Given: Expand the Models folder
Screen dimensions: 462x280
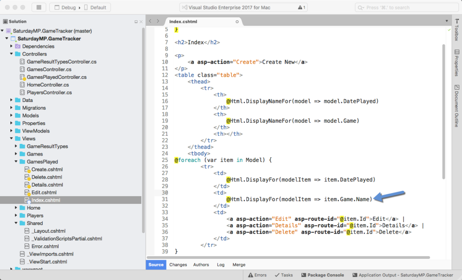Looking at the screenshot, I should [12, 115].
